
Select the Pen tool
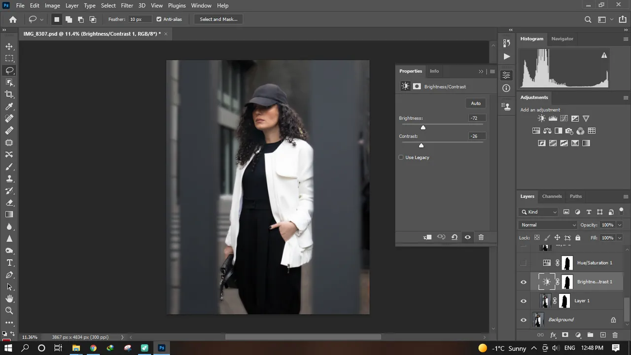click(x=9, y=275)
